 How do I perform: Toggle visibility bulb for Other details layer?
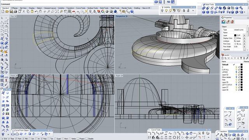(x=236, y=77)
